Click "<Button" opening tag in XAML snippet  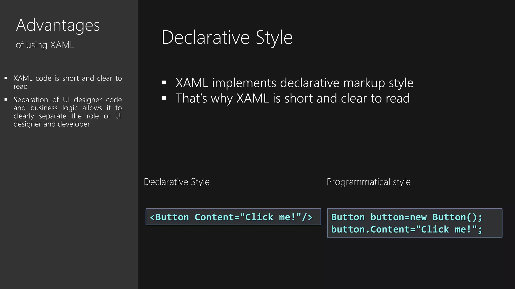169,217
